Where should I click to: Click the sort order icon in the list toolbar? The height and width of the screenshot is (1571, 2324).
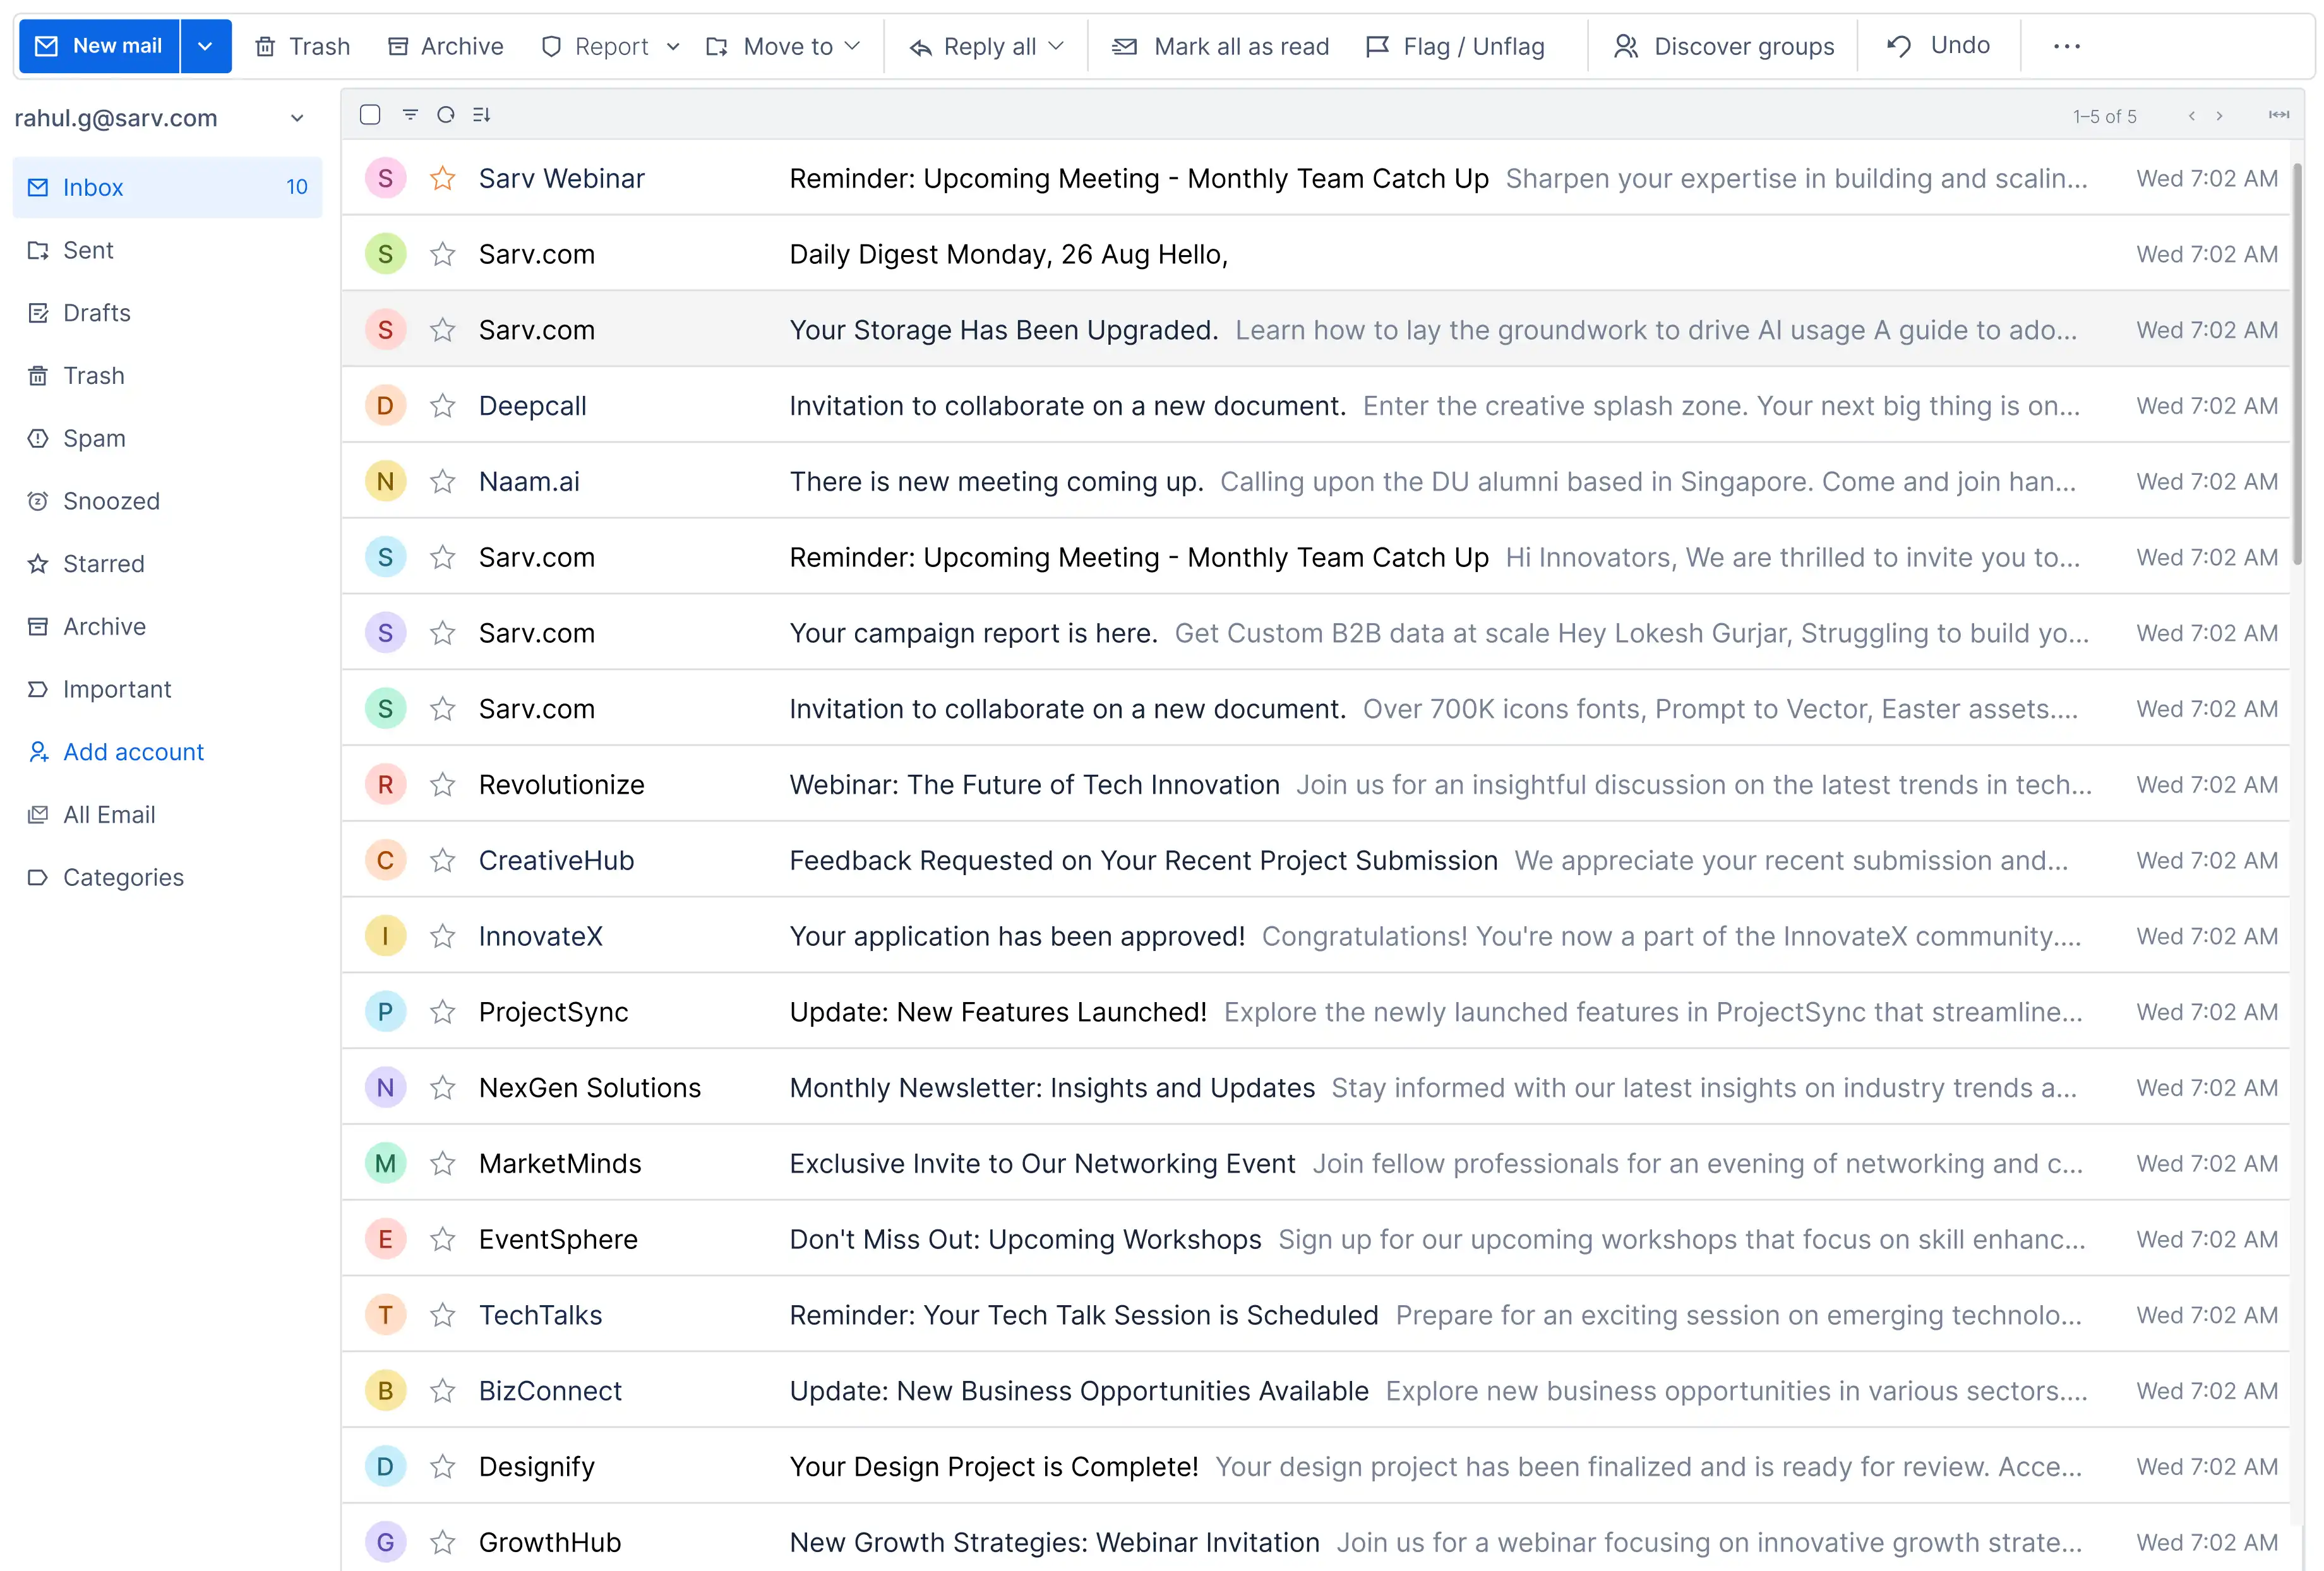(481, 115)
